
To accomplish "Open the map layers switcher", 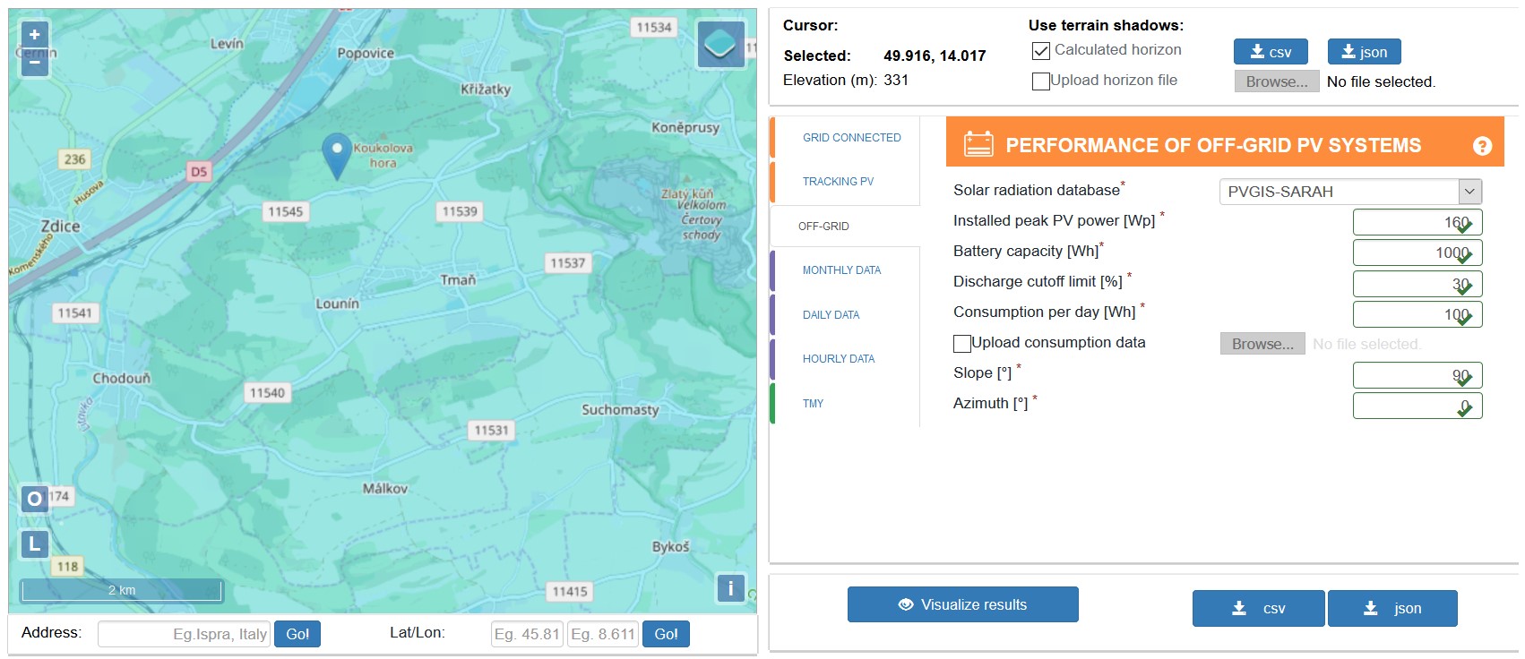I will click(x=720, y=45).
